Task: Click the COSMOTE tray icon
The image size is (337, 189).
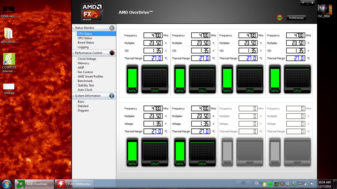Action: pos(265,184)
